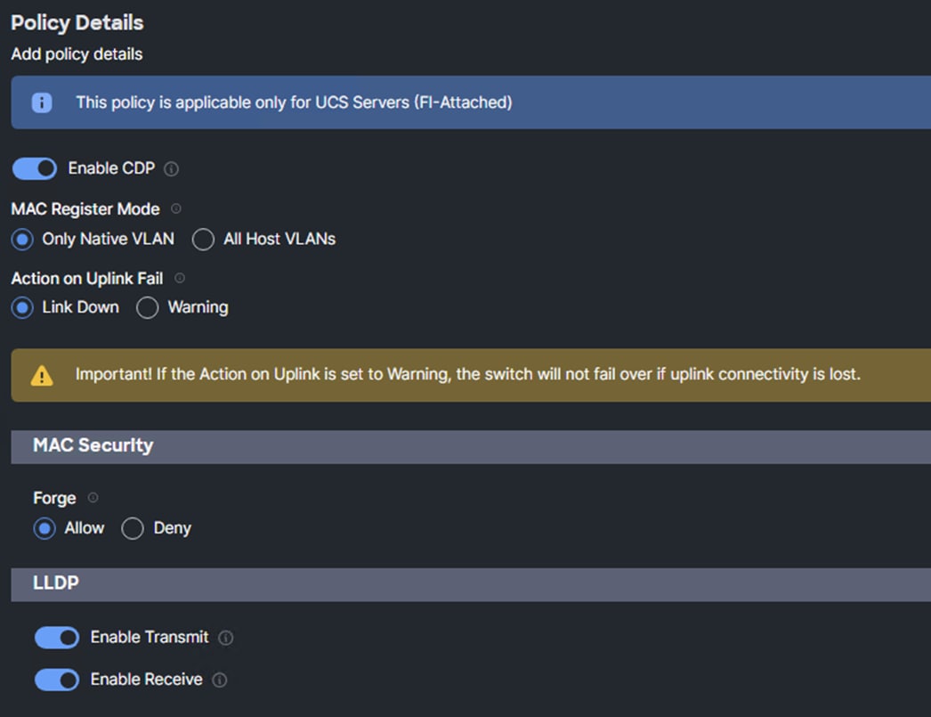Viewport: 931px width, 717px height.
Task: Choose Deny for Forge
Action: (133, 528)
